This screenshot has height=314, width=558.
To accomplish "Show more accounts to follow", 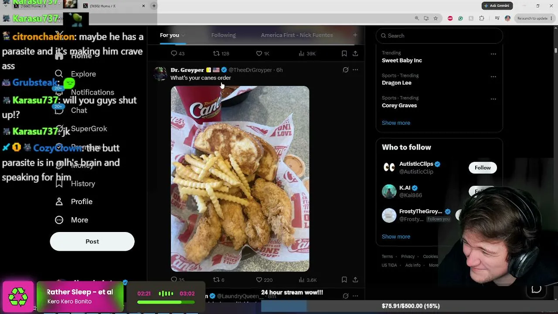I will (396, 236).
